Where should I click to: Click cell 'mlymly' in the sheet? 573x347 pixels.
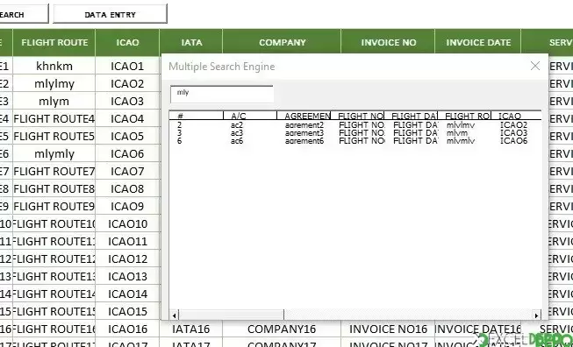click(x=54, y=153)
